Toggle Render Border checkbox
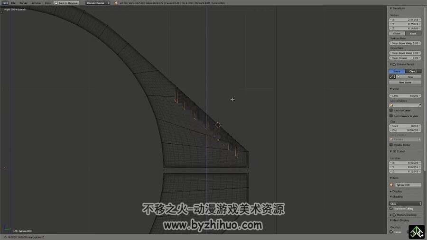This screenshot has width=427, height=240. (x=391, y=145)
